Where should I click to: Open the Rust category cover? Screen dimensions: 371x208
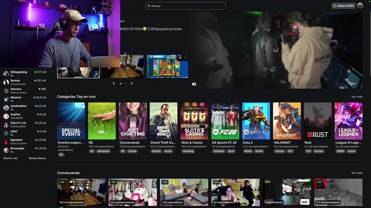(318, 121)
